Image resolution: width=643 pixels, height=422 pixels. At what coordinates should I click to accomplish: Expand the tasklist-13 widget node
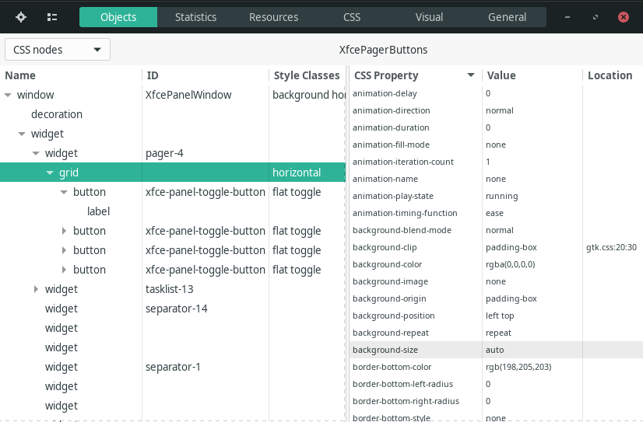pos(36,289)
